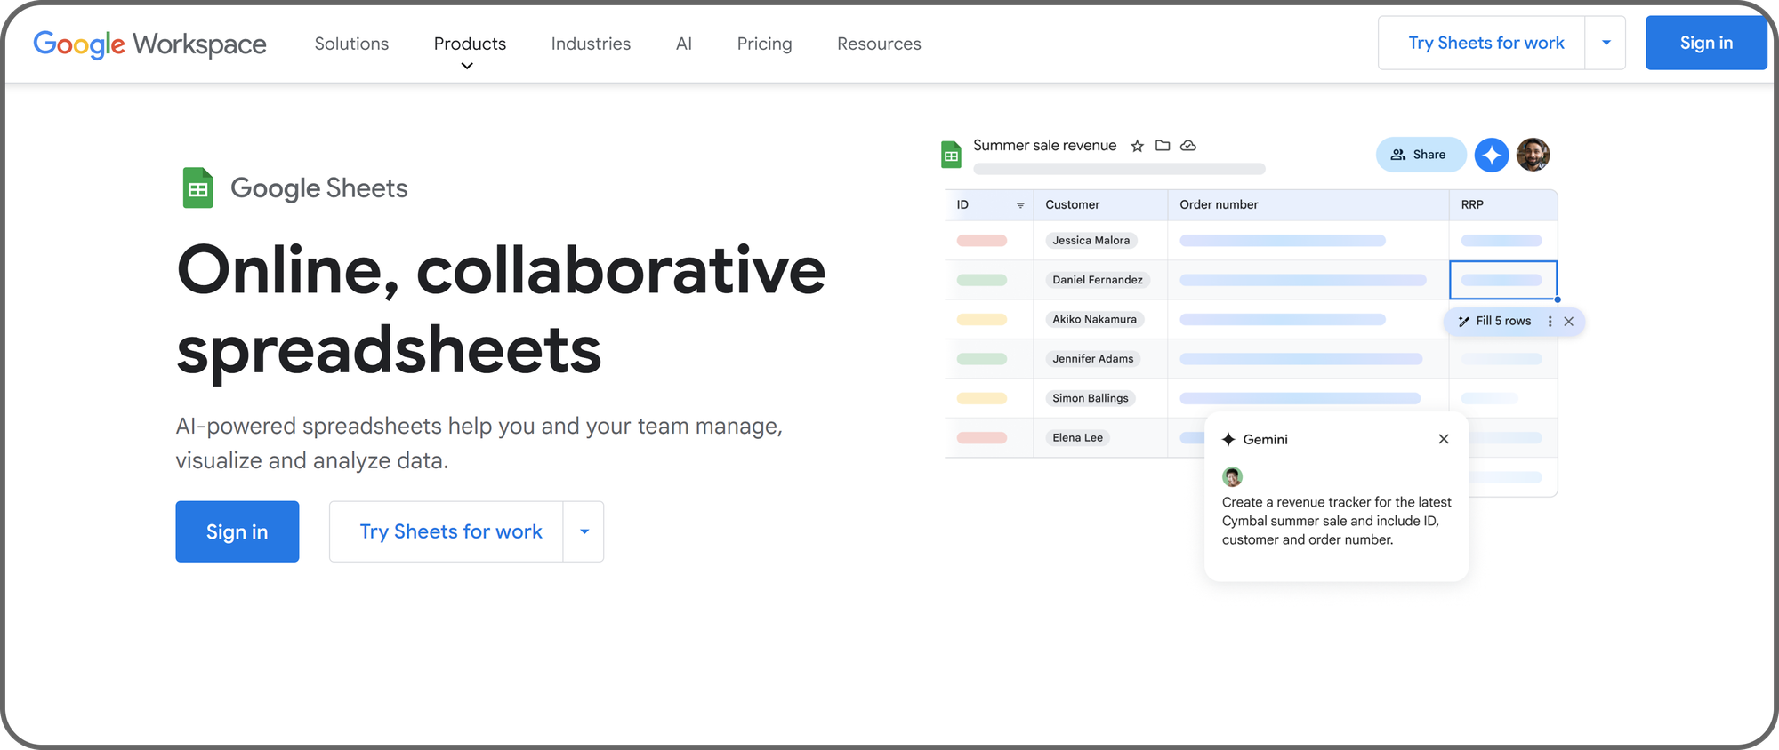Expand the chevron under Products
Image resolution: width=1779 pixels, height=750 pixels.
pyautogui.click(x=467, y=67)
